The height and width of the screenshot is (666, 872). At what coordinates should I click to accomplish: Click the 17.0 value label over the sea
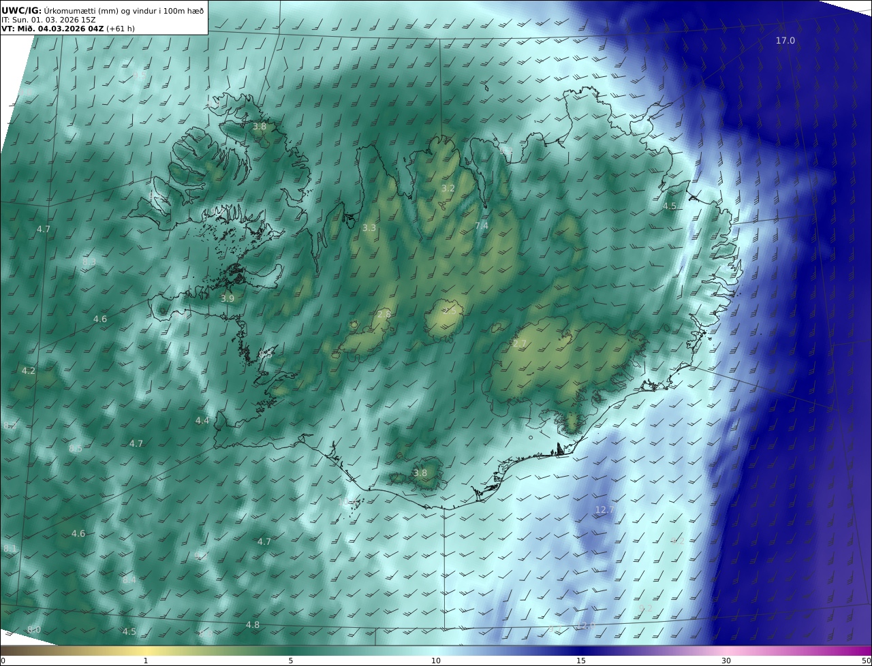[x=785, y=41]
